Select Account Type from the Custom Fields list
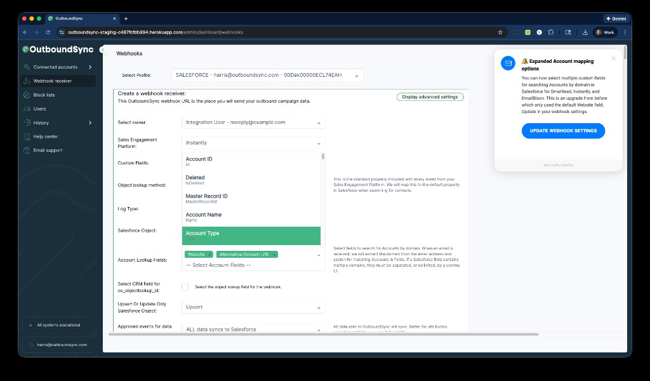The width and height of the screenshot is (650, 381). [251, 235]
